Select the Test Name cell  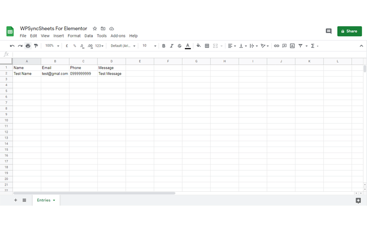27,74
